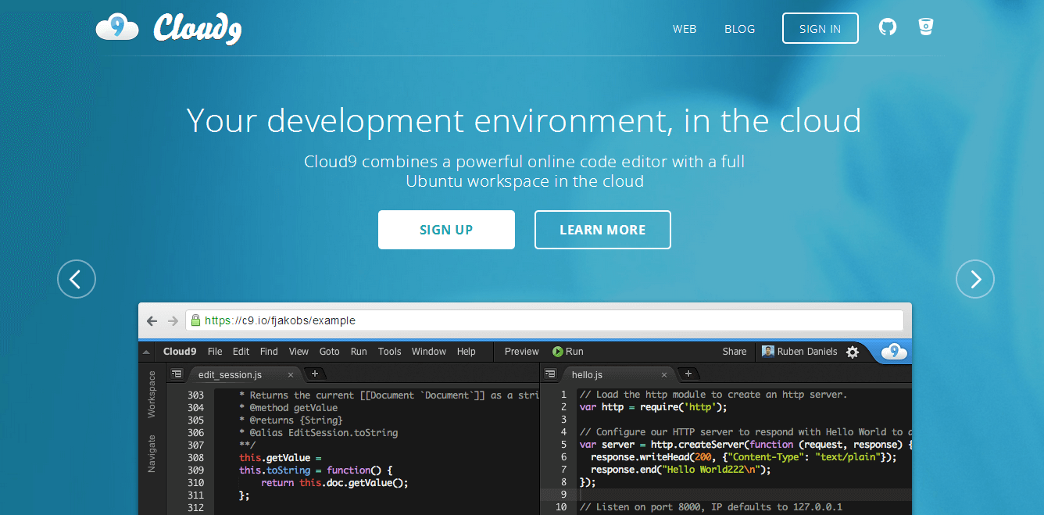This screenshot has height=515, width=1044.
Task: Click the SIGN IN button
Action: [x=820, y=27]
